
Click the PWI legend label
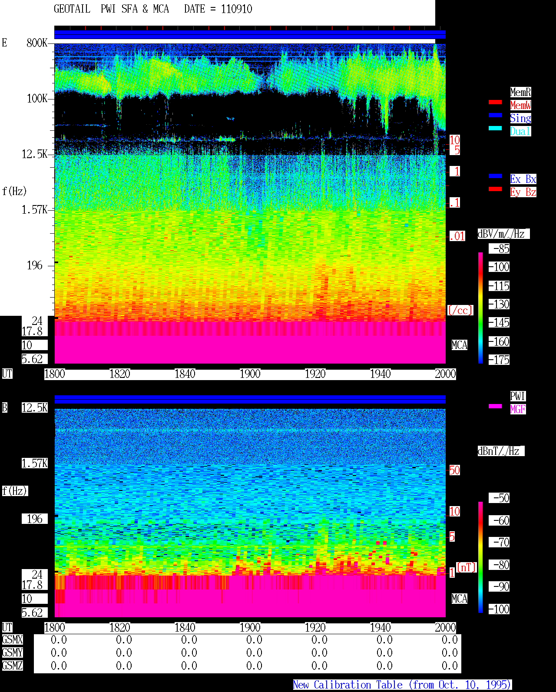click(x=518, y=396)
